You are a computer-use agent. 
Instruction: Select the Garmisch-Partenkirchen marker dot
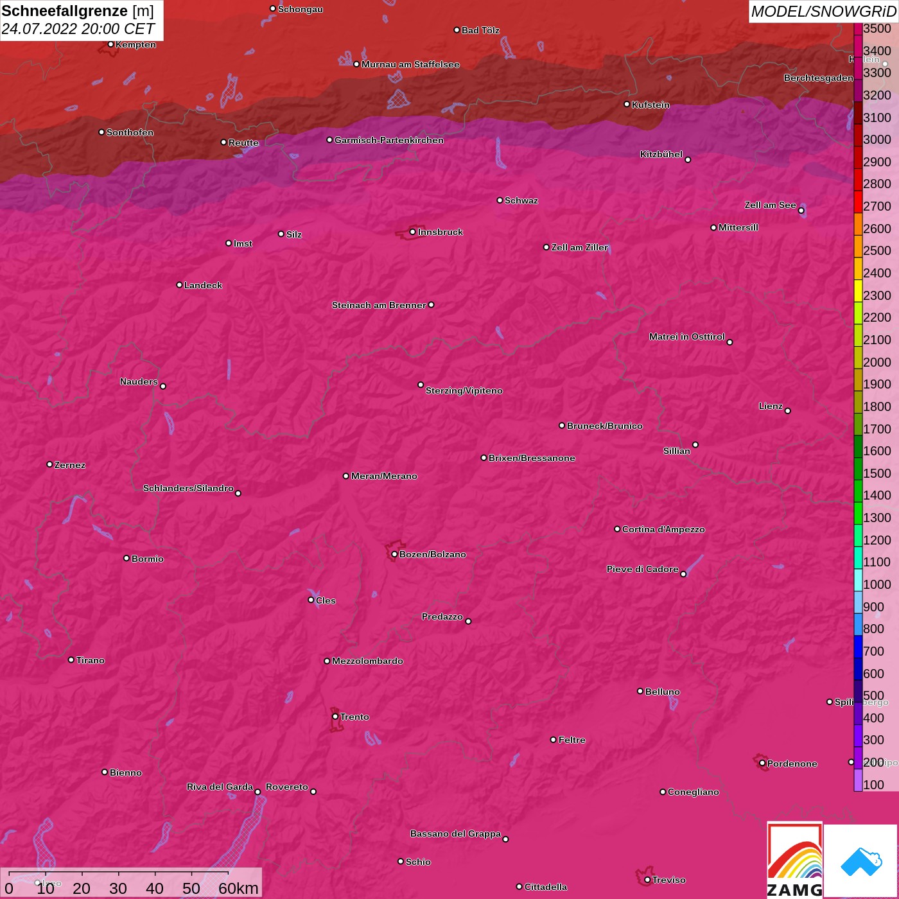pyautogui.click(x=329, y=140)
